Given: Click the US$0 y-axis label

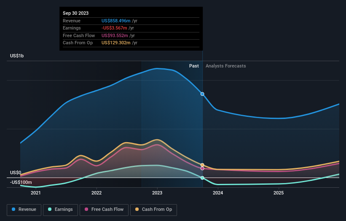Looking at the screenshot, I should pyautogui.click(x=16, y=172).
